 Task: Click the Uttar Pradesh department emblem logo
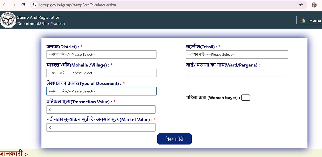pyautogui.click(x=8, y=20)
